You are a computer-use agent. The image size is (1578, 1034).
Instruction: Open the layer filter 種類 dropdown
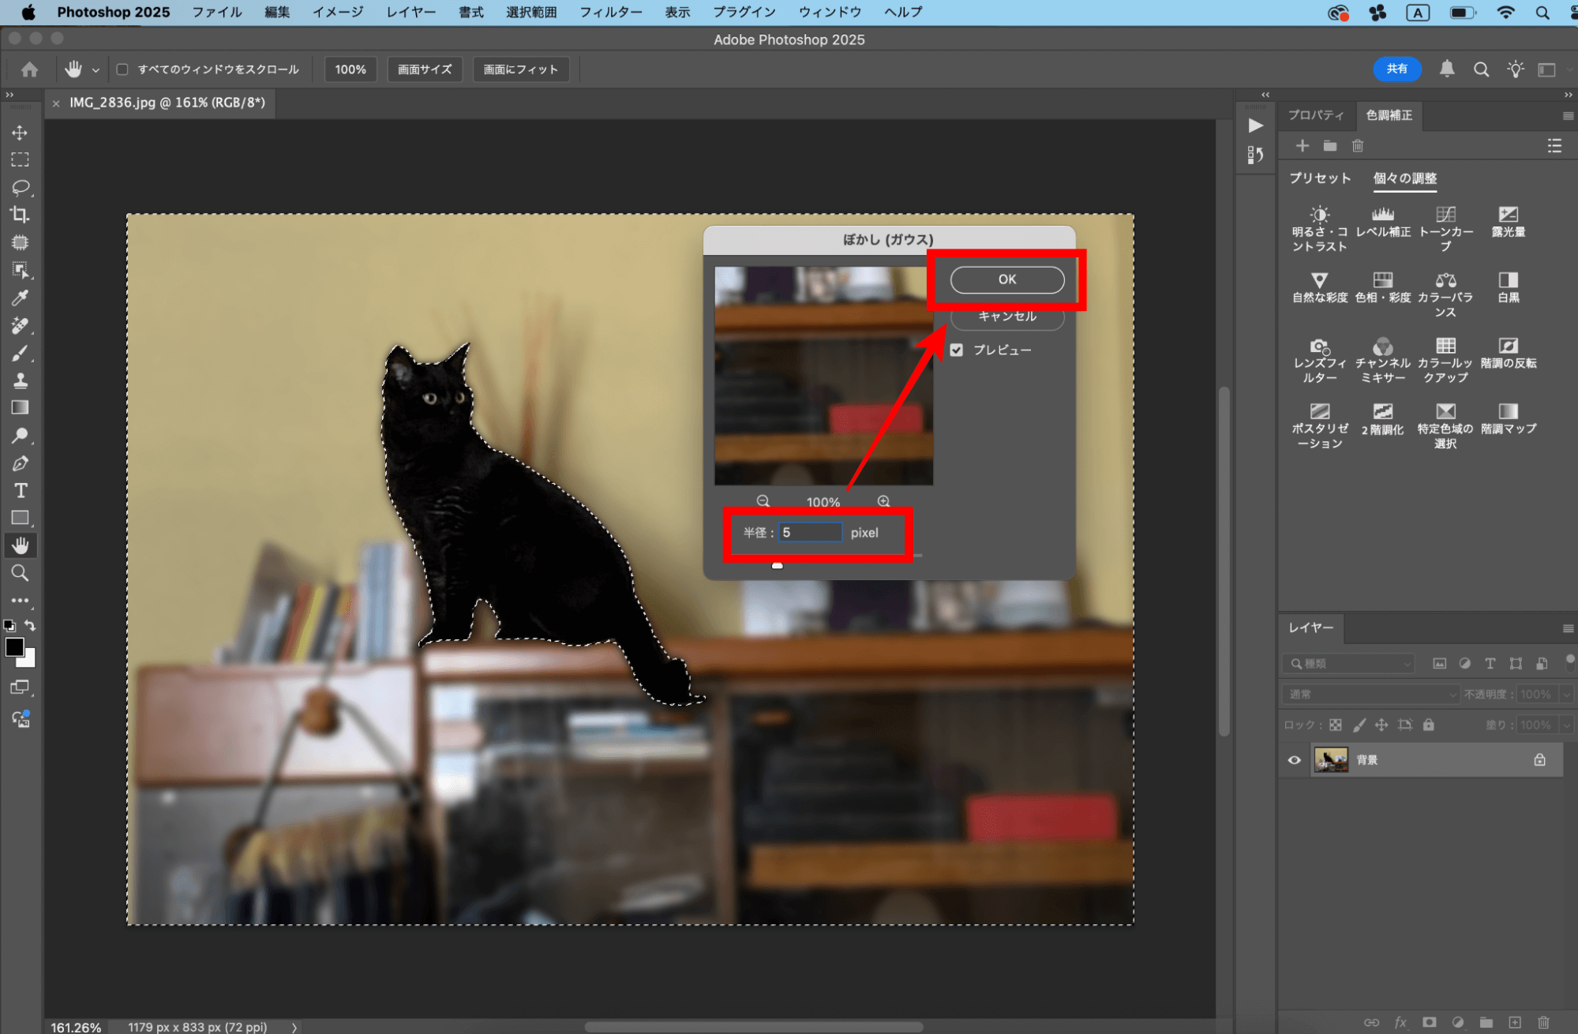pyautogui.click(x=1348, y=664)
